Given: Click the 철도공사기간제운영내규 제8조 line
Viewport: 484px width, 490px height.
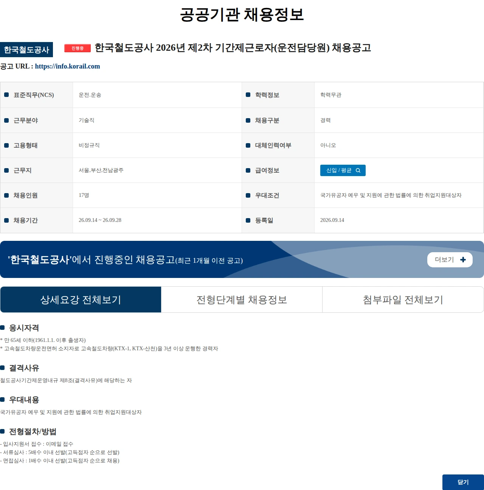Looking at the screenshot, I should pyautogui.click(x=66, y=381).
